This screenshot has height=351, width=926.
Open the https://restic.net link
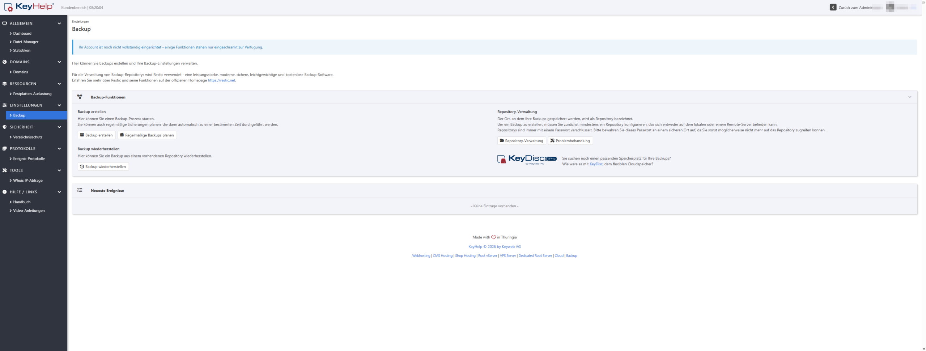point(221,80)
